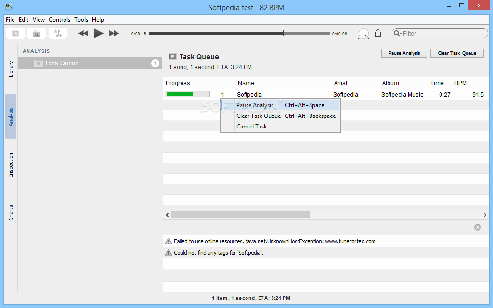Click the 0:27 time value
493x308 pixels.
[444, 95]
